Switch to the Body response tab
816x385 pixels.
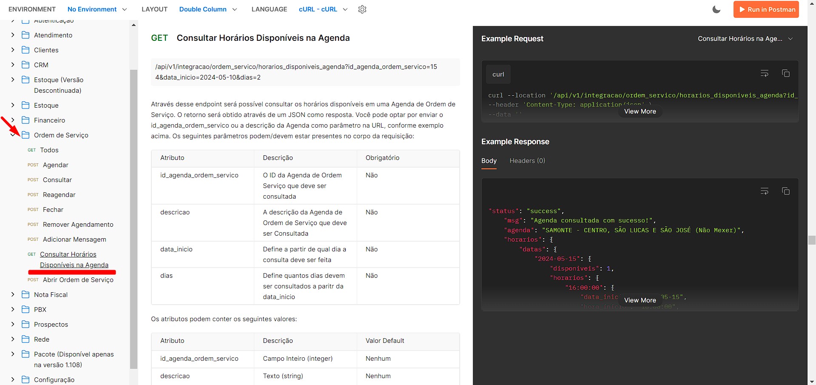[x=489, y=161]
